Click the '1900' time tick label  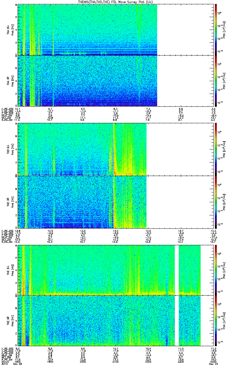click(x=50, y=361)
